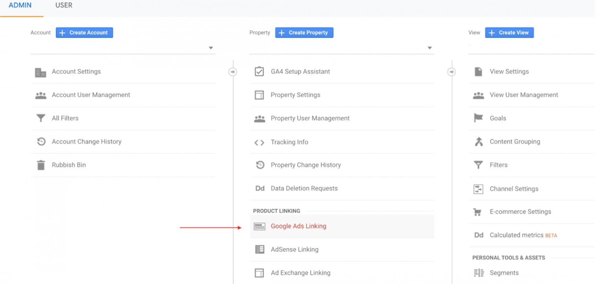Click the GA4 Setup Assistant checkmark icon

[x=259, y=72]
